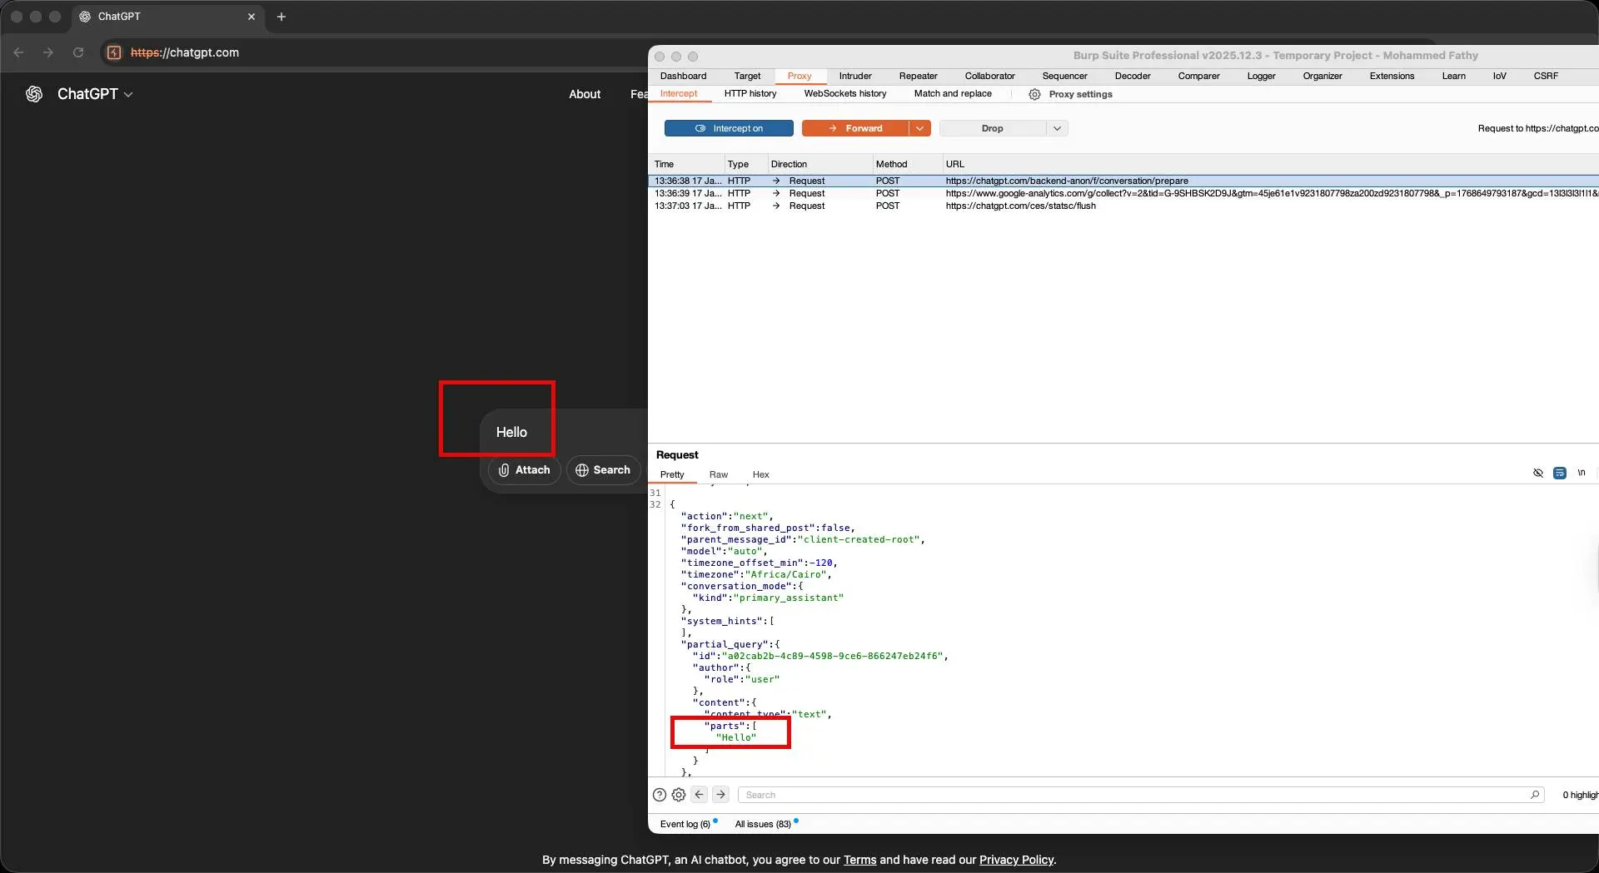The width and height of the screenshot is (1599, 873).
Task: Go to next search match arrow
Action: tap(721, 795)
